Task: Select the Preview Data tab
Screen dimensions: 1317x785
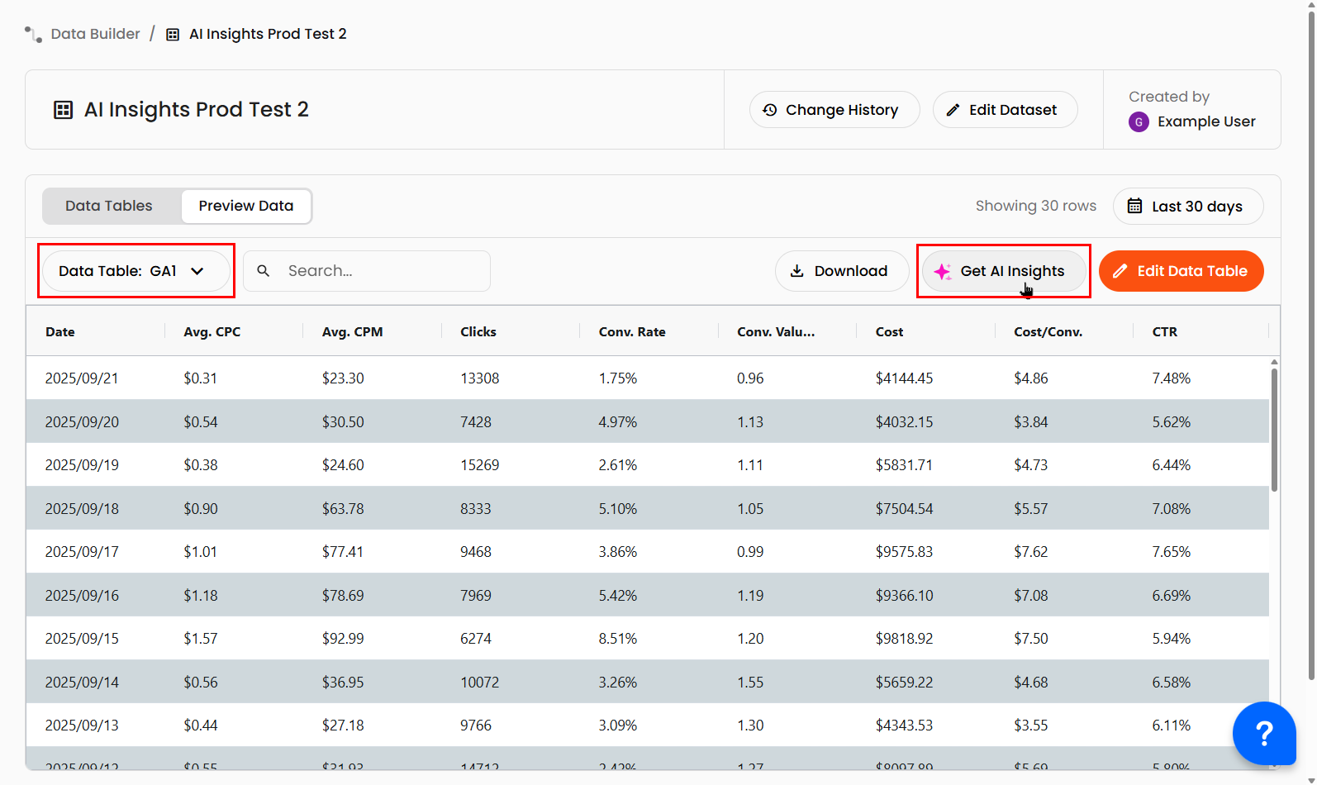Action: [x=245, y=206]
